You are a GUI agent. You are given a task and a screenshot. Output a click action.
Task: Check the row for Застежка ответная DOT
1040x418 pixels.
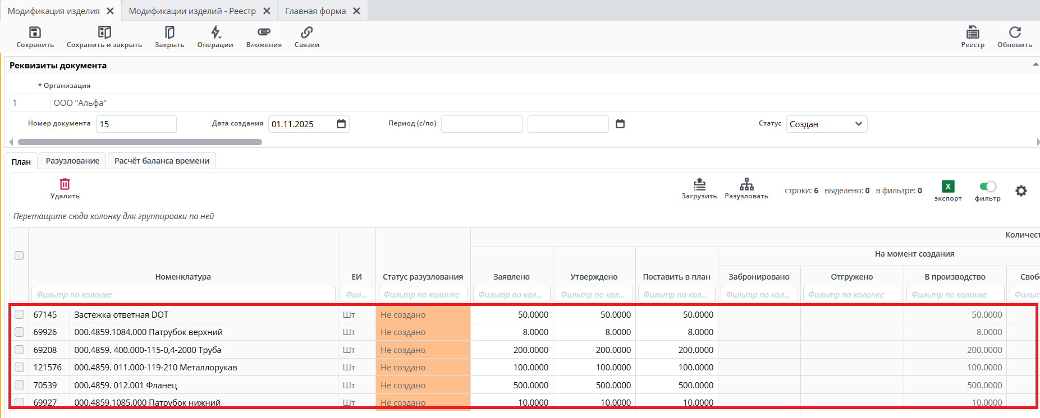20,314
